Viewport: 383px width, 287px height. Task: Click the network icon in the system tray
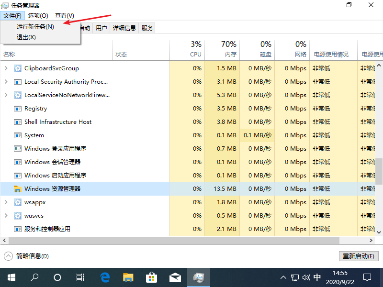[294, 277]
